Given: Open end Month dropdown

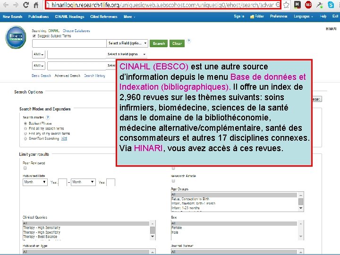Looking at the screenshot, I should 83,182.
